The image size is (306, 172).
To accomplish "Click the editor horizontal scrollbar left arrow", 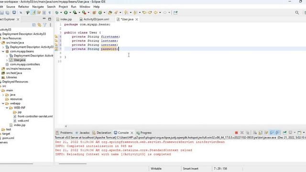I will pyautogui.click(x=66, y=126).
